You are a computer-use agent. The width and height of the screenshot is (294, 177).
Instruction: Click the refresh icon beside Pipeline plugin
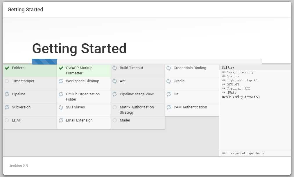(7, 94)
